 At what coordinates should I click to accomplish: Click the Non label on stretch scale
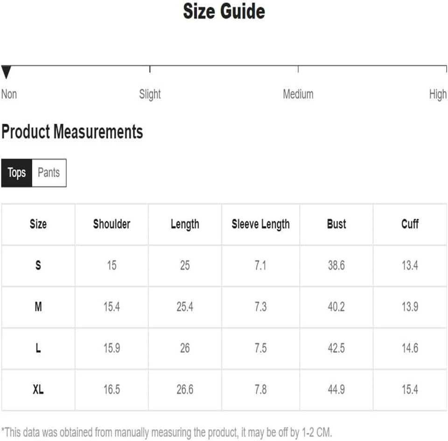click(9, 94)
